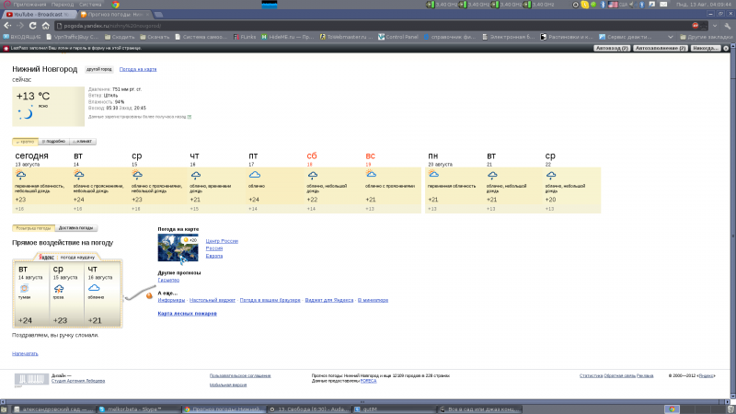Open the Карта лесных пожаров link
Image resolution: width=736 pixels, height=414 pixels.
click(x=187, y=314)
